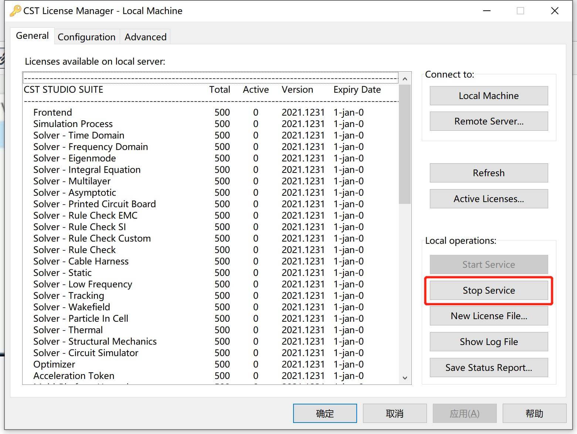The image size is (577, 434).
Task: Open help with the 帮助 button
Action: pyautogui.click(x=534, y=413)
